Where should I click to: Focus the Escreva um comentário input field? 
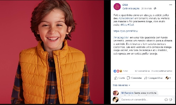coord(142,100)
